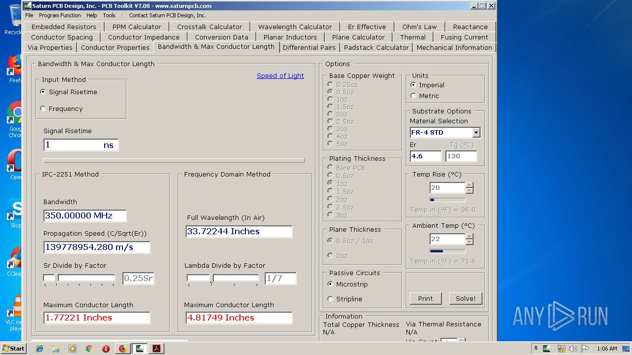The height and width of the screenshot is (355, 632).
Task: Open the File menu
Action: point(30,15)
